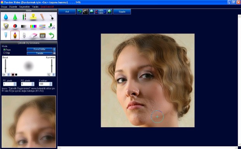
Task: Enable the Silgi eraser mode checkbox
Action: [x=4, y=53]
